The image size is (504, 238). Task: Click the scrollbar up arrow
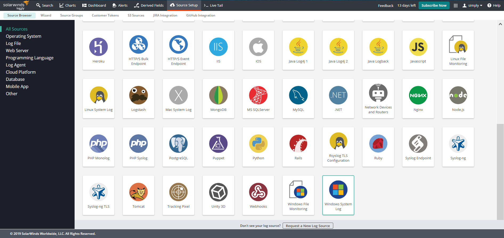[x=500, y=24]
